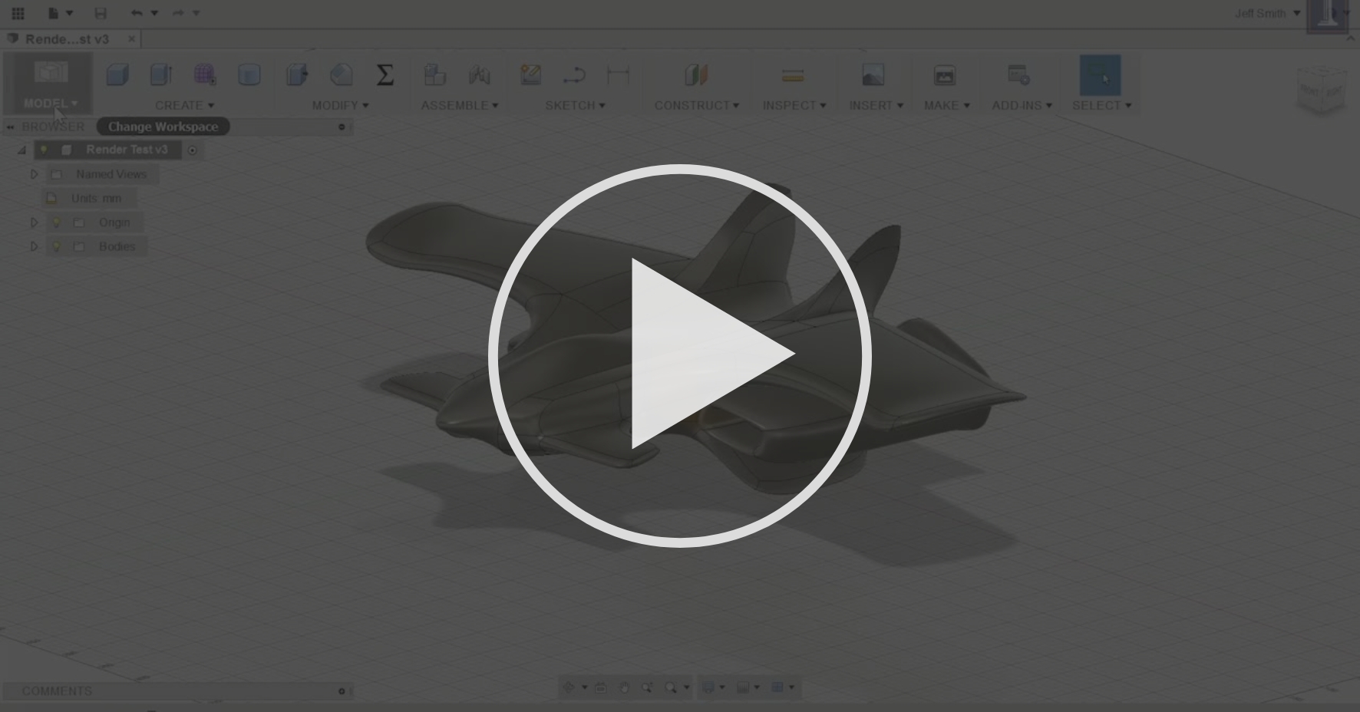Activate Render Test v3 component radio button
This screenshot has height=712, width=1360.
(x=193, y=150)
